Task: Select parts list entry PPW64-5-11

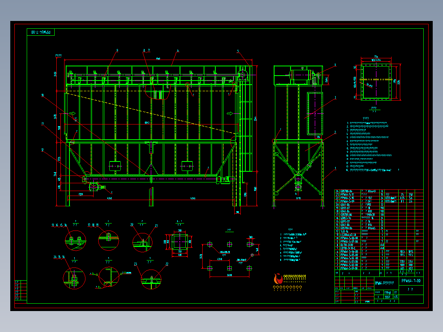Action: pyautogui.click(x=347, y=195)
